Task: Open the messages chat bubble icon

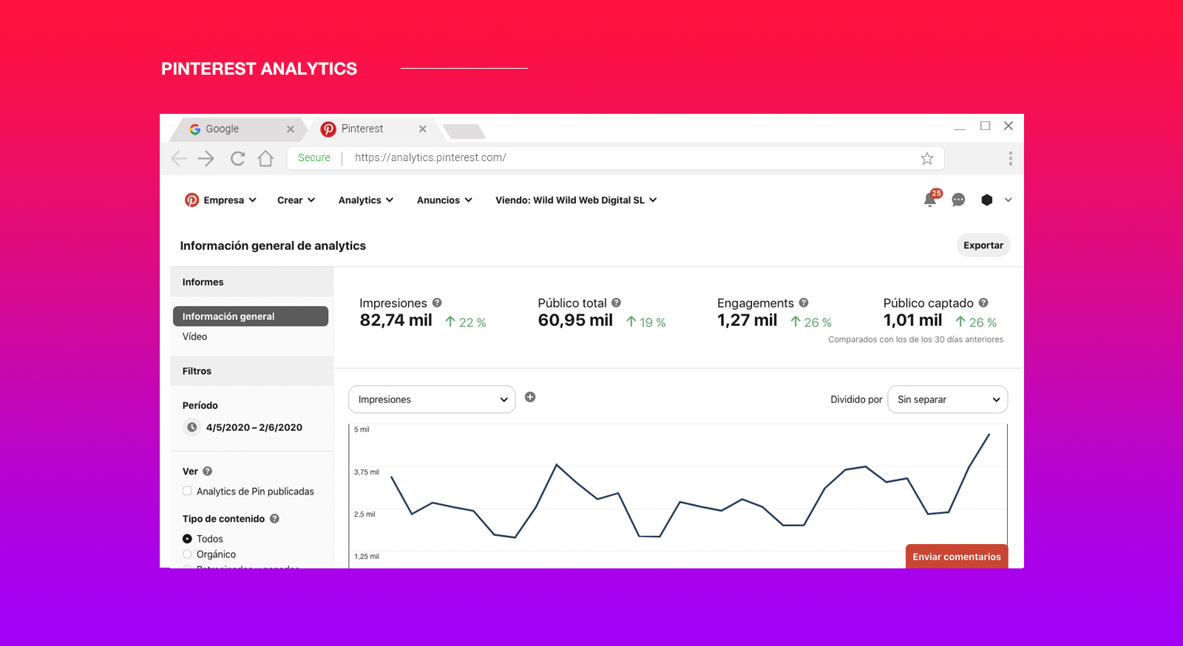Action: click(x=958, y=200)
